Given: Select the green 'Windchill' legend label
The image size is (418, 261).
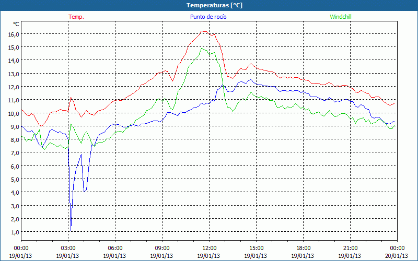Looking at the screenshot, I should (x=341, y=17).
